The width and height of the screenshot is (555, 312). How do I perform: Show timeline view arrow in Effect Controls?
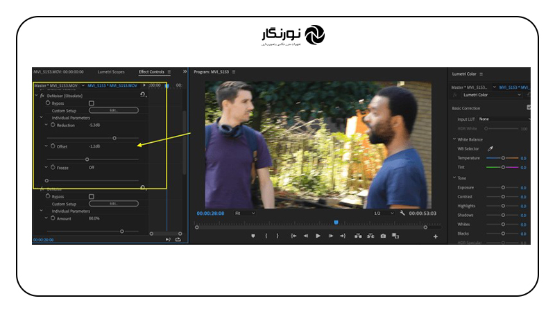(x=144, y=85)
